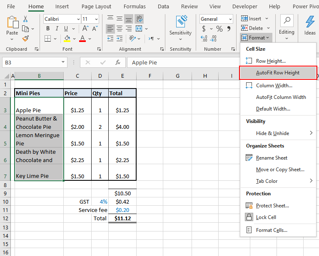Increase font size with the larger A icon
This screenshot has width=319, height=256.
85,28
